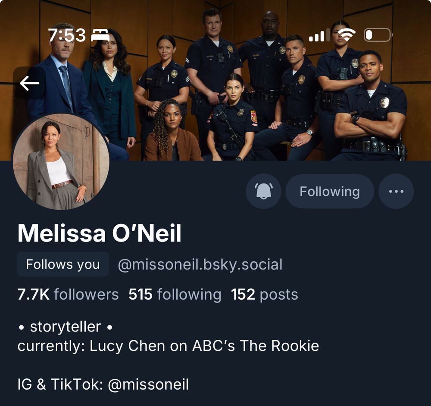431x406 pixels.
Task: Tap the cellular signal bars
Action: 319,35
